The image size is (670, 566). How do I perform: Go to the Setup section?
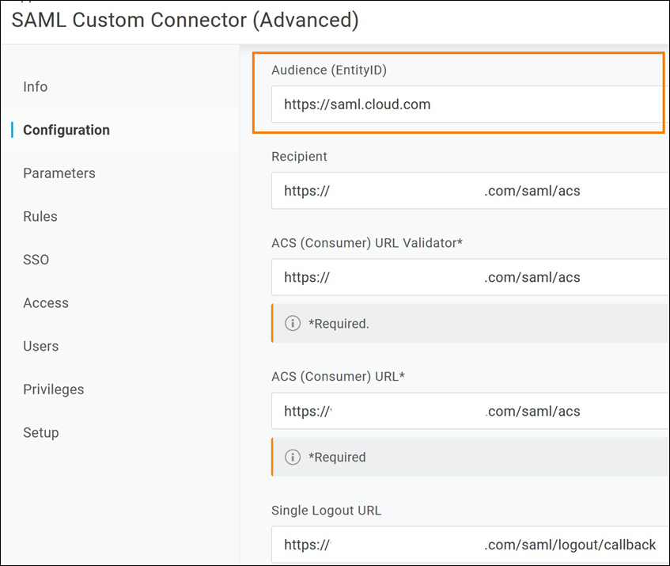pos(41,432)
